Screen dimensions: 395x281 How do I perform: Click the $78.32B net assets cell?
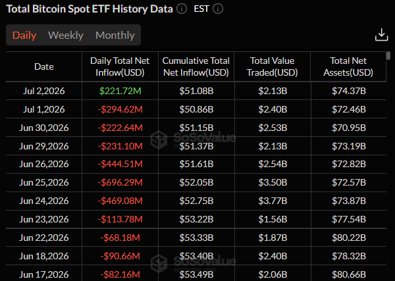point(349,256)
